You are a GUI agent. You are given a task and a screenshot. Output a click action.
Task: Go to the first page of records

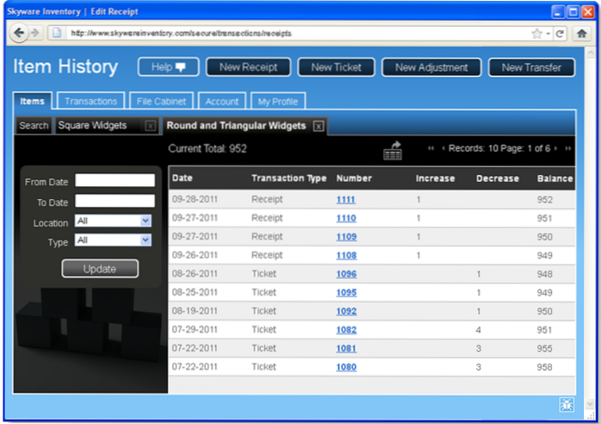pyautogui.click(x=431, y=148)
